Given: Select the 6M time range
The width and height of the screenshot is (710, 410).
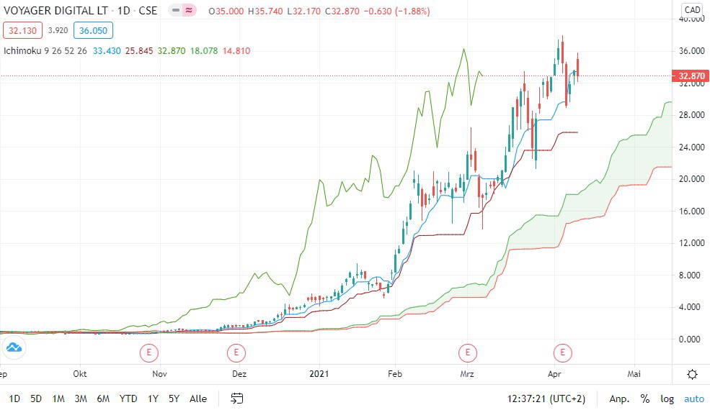Looking at the screenshot, I should click(x=103, y=398).
